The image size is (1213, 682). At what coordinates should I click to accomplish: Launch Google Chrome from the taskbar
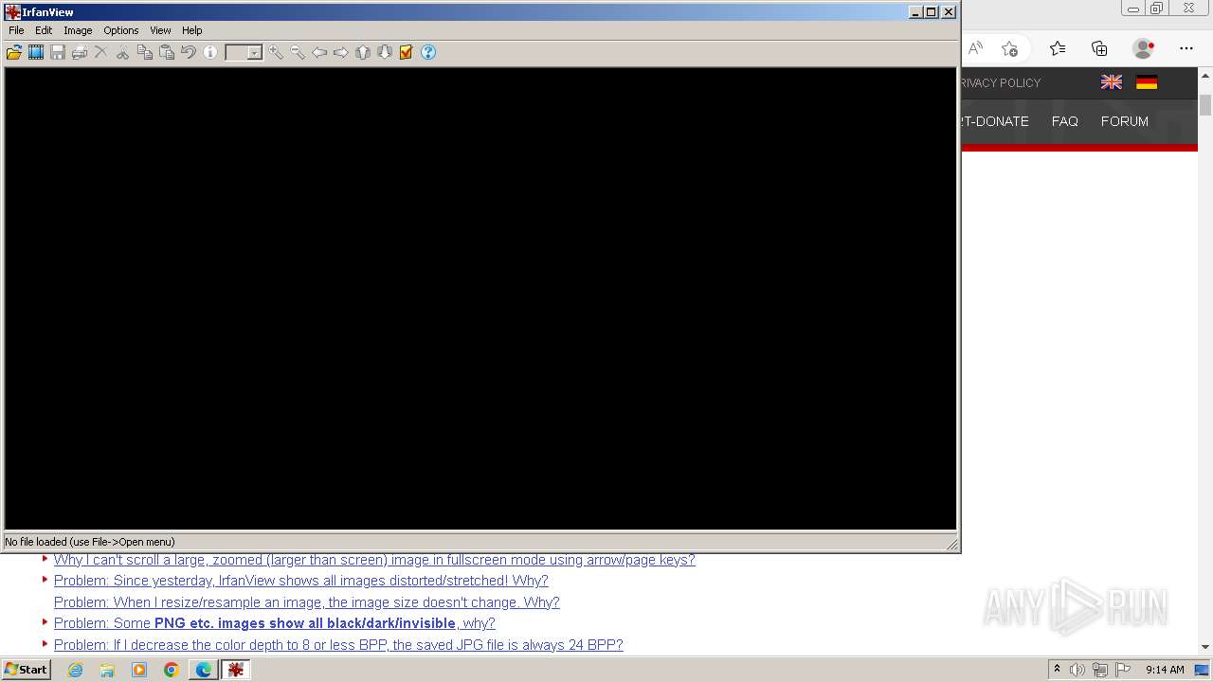(x=172, y=670)
